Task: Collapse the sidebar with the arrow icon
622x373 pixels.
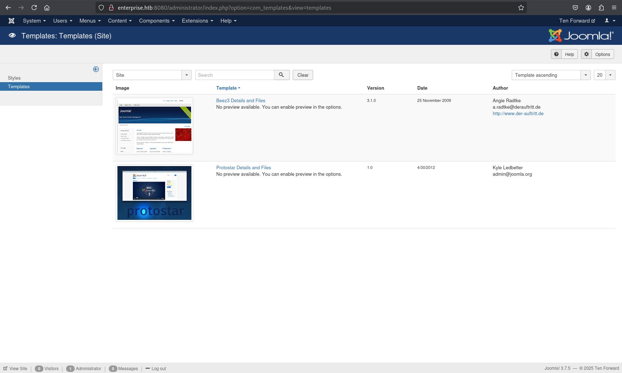Action: (x=96, y=69)
